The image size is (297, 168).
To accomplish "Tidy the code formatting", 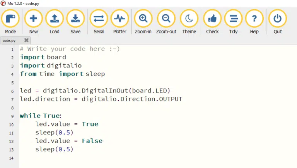I will coord(233,22).
